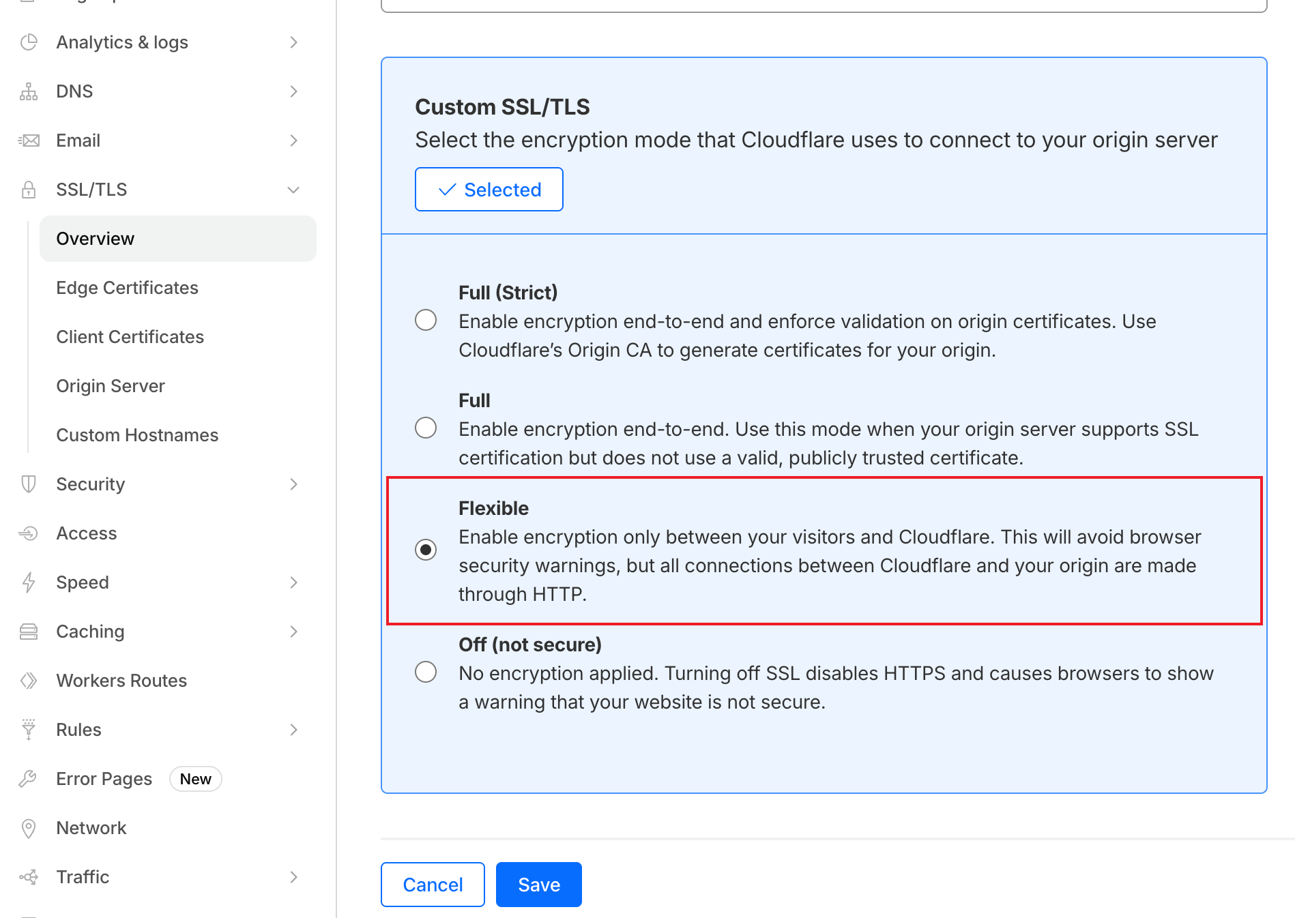Cancel the SSL/TLS changes
Screen dimensions: 1295x918
click(433, 885)
